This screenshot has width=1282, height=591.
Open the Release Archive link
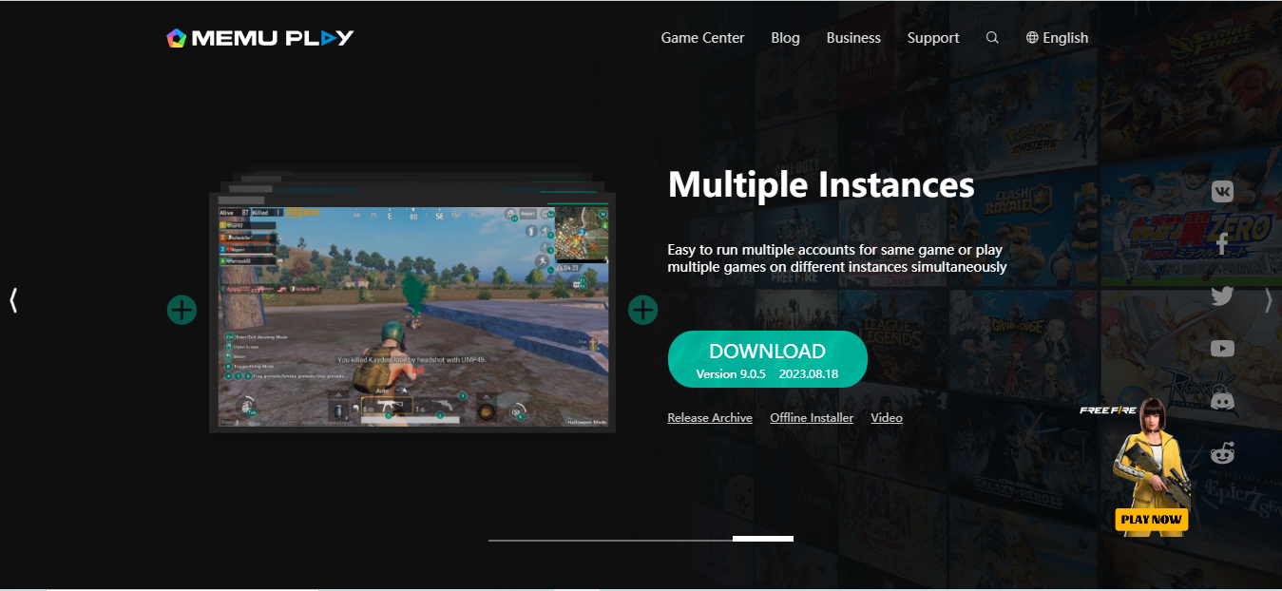click(x=710, y=418)
